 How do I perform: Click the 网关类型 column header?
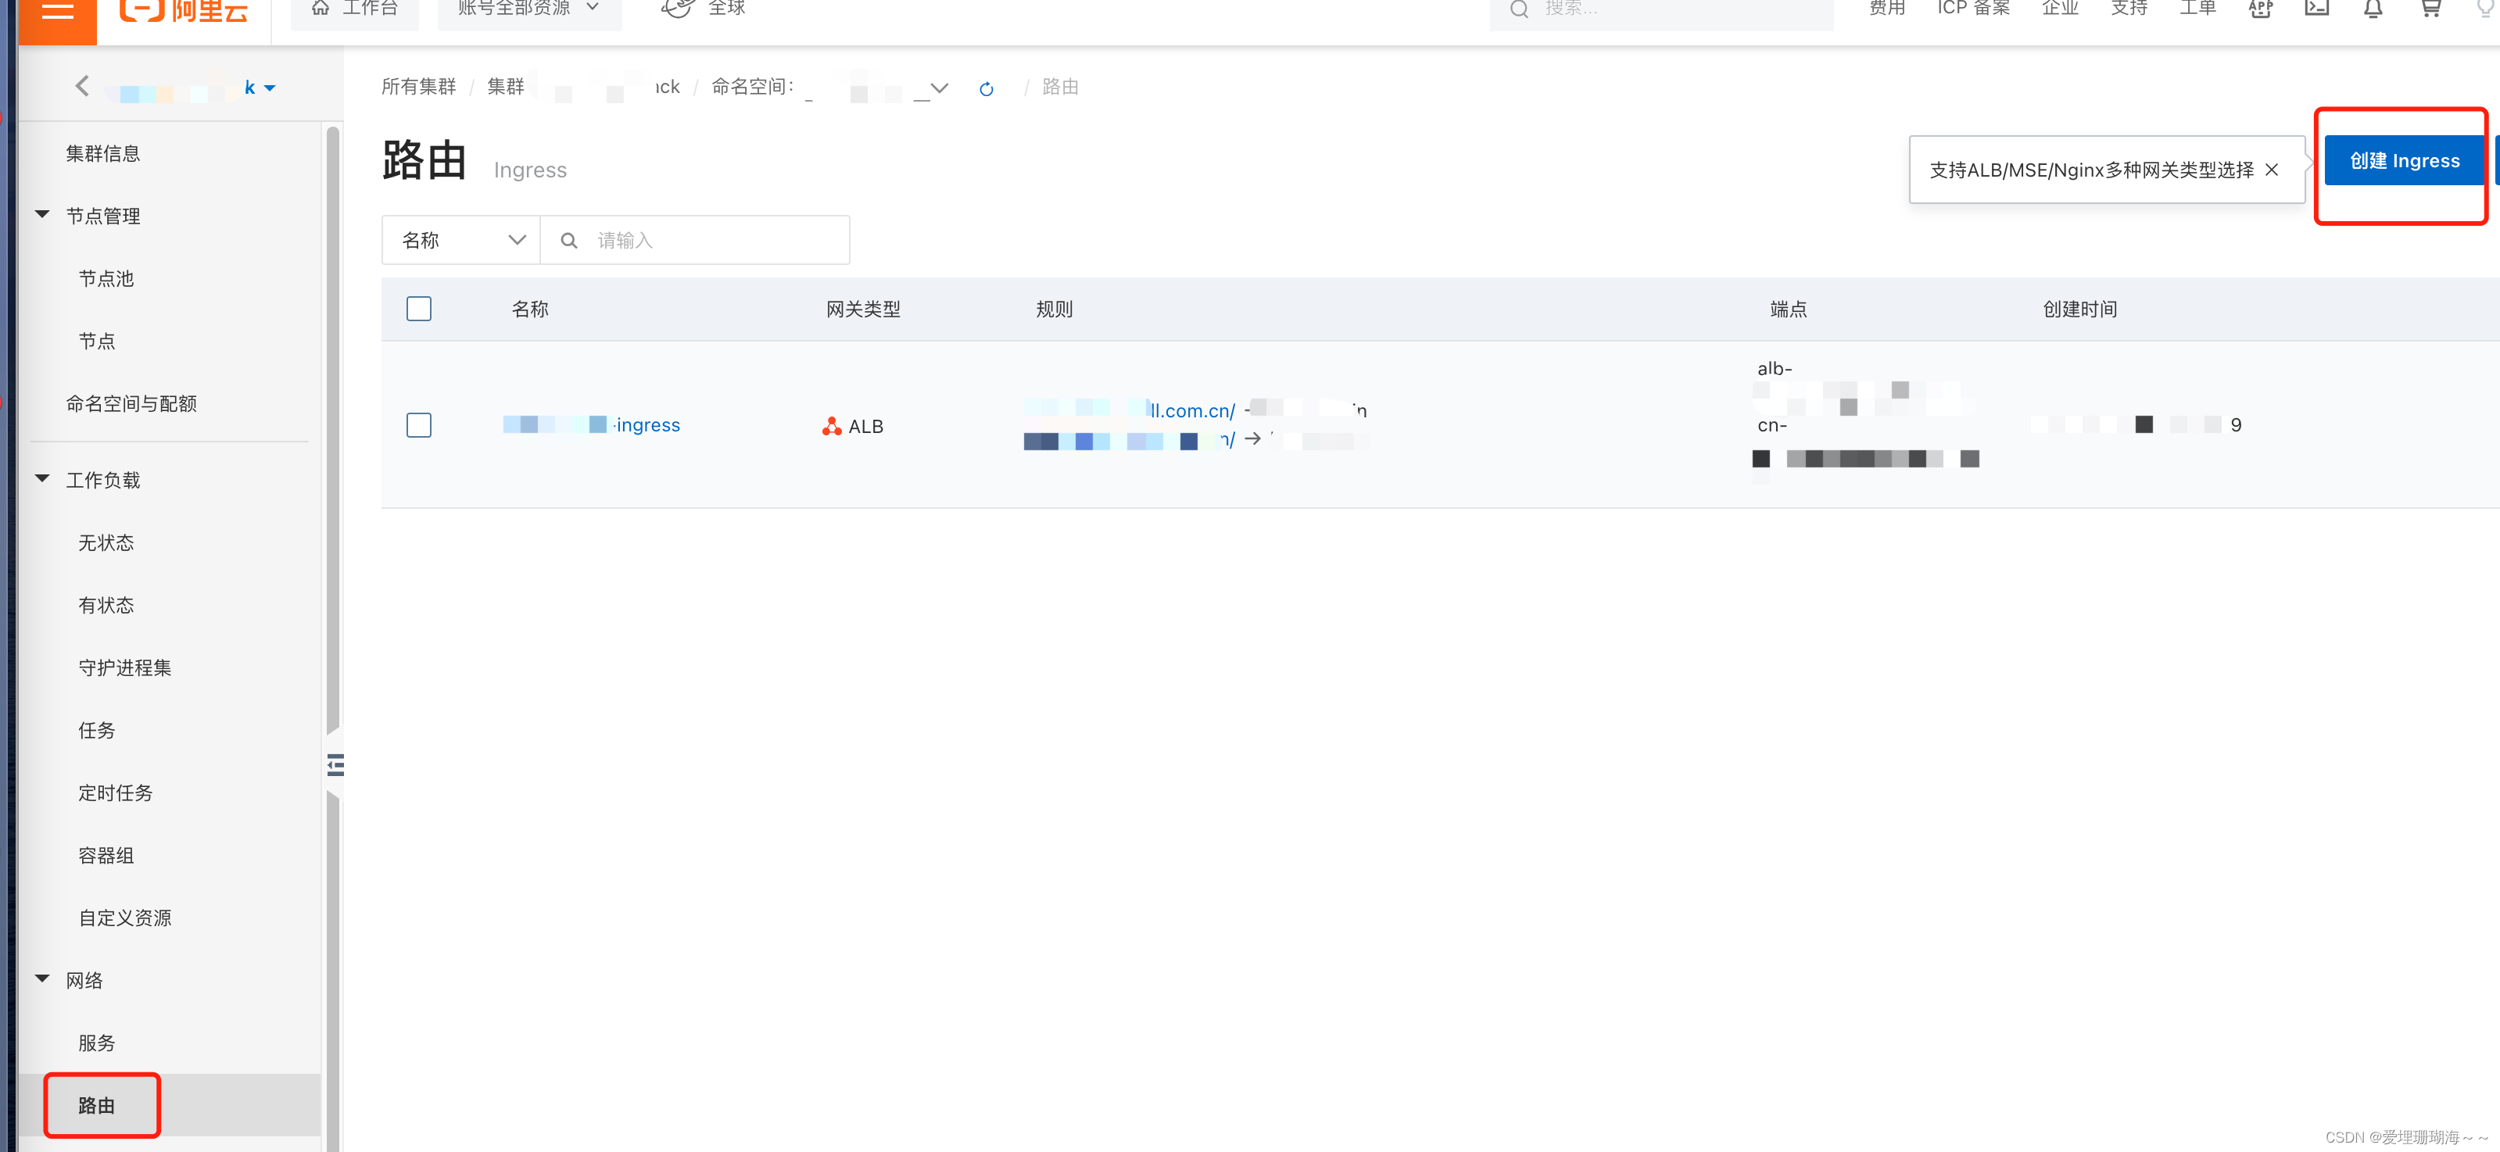[x=863, y=309]
